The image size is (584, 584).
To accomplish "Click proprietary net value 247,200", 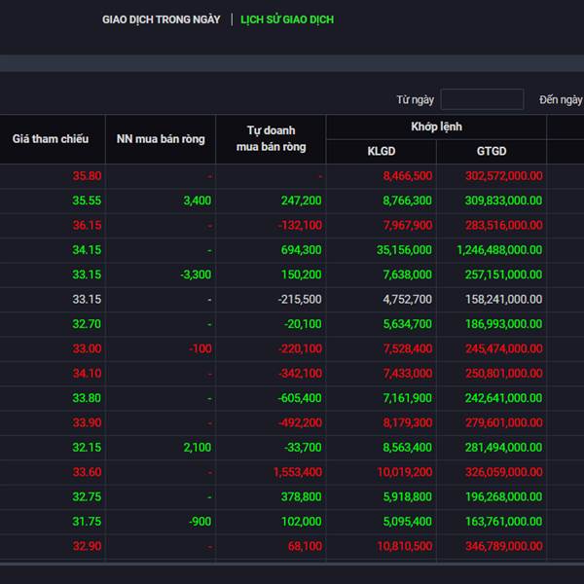I will [302, 201].
